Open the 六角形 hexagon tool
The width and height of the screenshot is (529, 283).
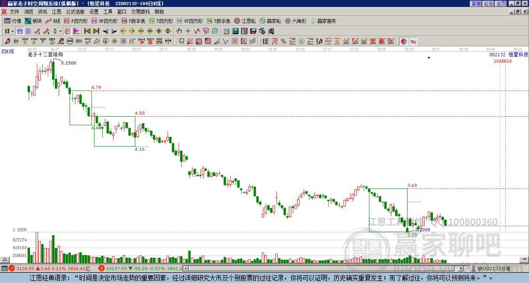[295, 21]
